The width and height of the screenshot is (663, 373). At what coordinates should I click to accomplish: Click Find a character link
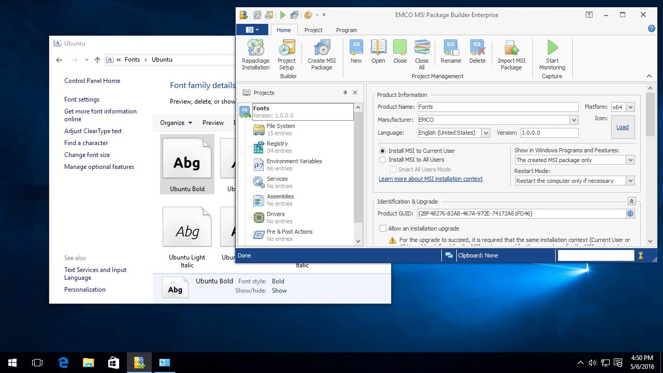click(x=86, y=143)
